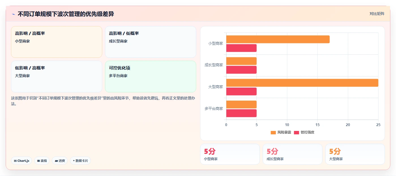Click the 小型商家 chart axis label
The width and height of the screenshot is (396, 176).
click(216, 44)
